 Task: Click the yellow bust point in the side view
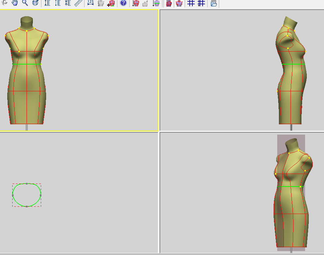click(x=305, y=52)
